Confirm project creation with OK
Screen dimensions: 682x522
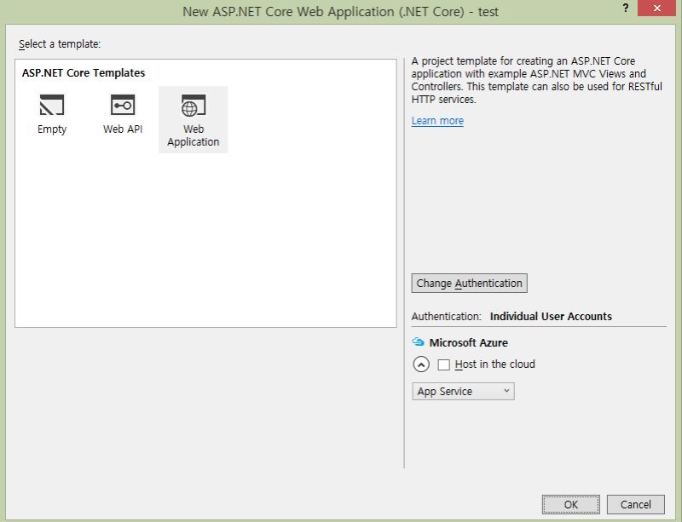(x=570, y=504)
